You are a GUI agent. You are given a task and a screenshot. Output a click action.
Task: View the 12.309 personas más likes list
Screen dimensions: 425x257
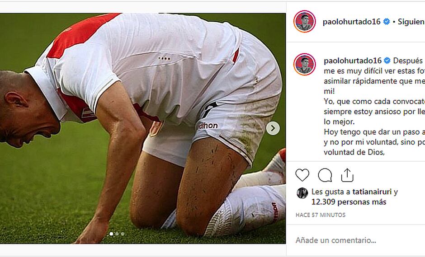(349, 202)
